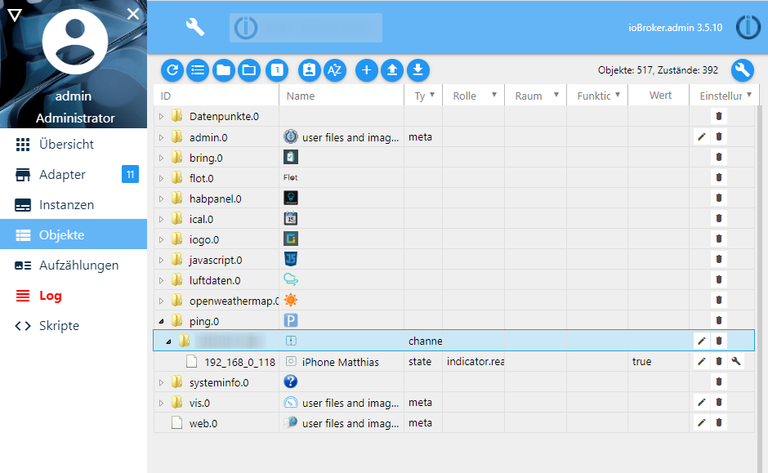Toggle expert mode contact-card button
This screenshot has height=473, width=768.
(x=309, y=70)
